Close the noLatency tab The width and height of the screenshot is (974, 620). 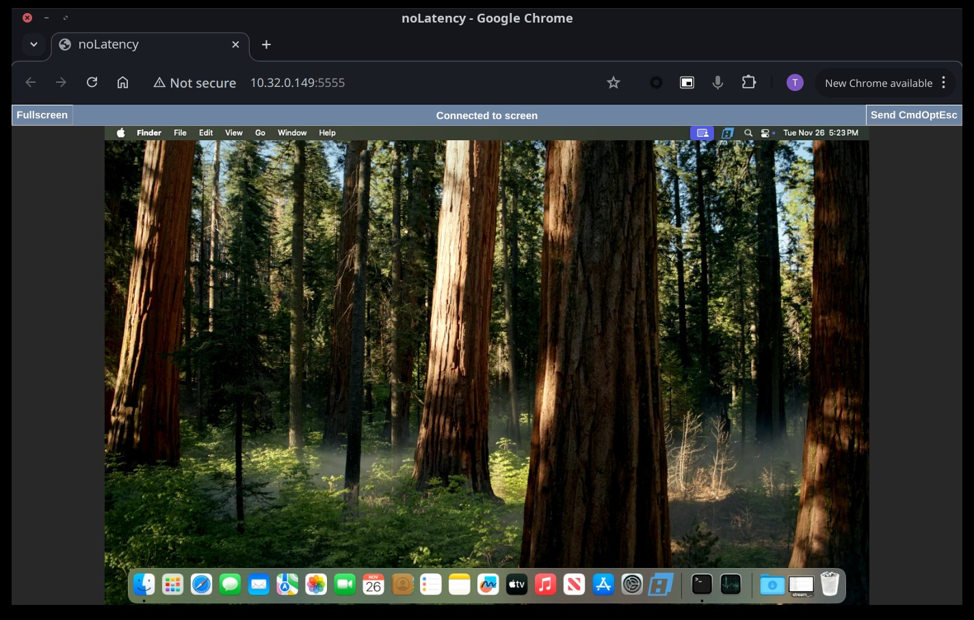tap(235, 44)
